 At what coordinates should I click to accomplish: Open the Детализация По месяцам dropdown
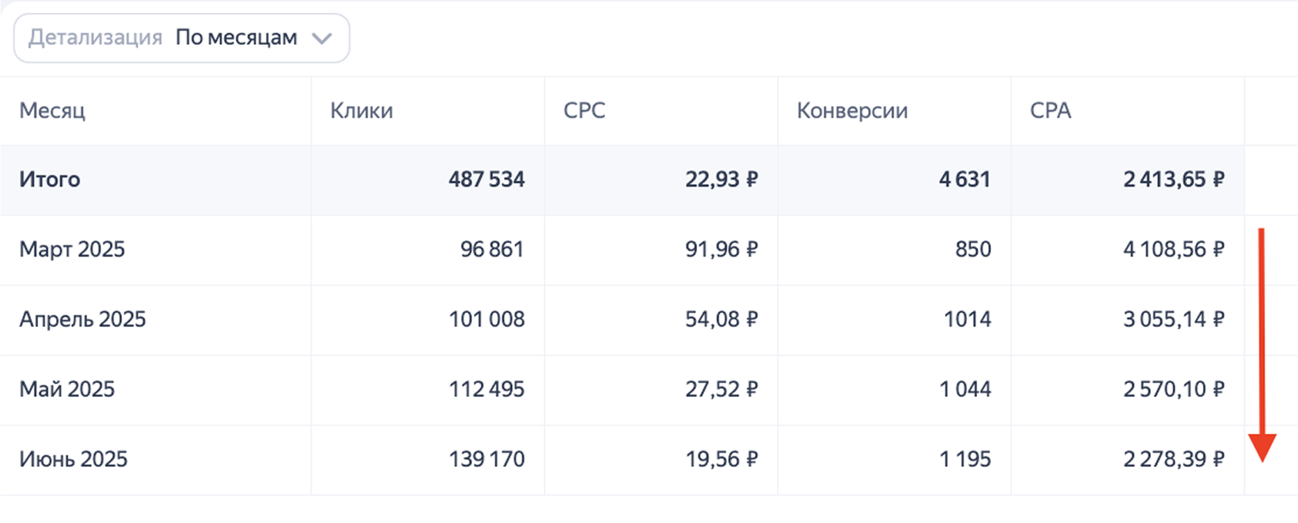click(181, 38)
